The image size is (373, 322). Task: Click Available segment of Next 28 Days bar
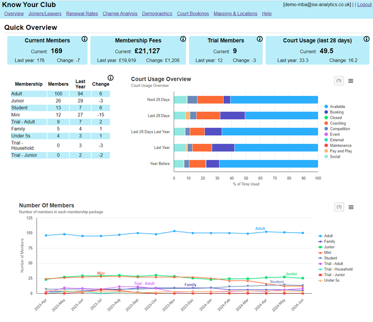tap(274, 100)
